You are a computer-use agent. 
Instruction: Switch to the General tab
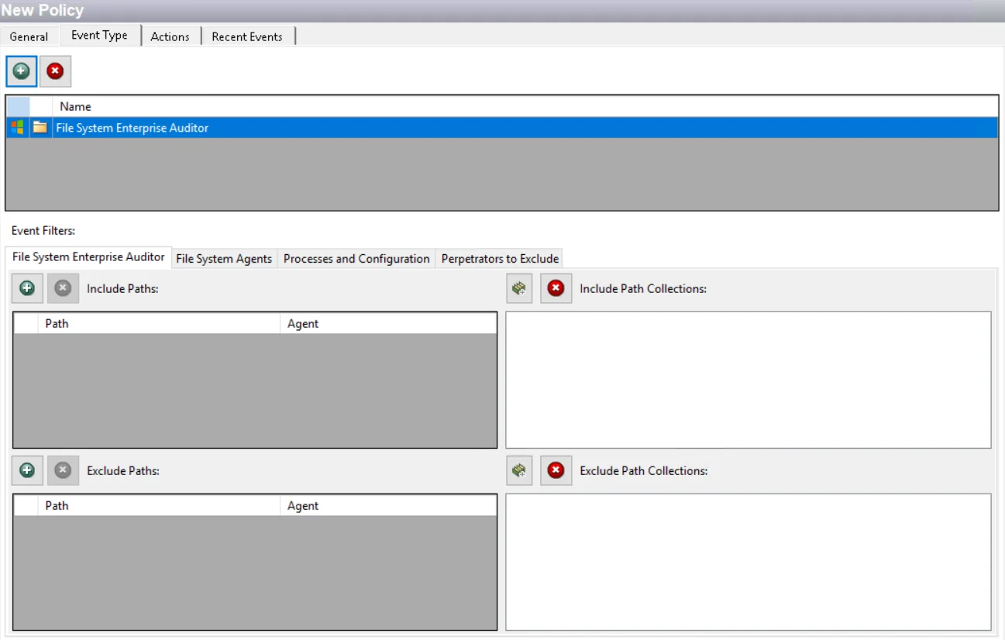point(29,36)
